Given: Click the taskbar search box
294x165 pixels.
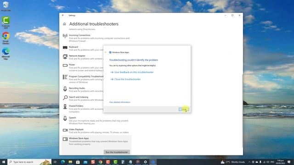Looking at the screenshot, I should point(29,162).
